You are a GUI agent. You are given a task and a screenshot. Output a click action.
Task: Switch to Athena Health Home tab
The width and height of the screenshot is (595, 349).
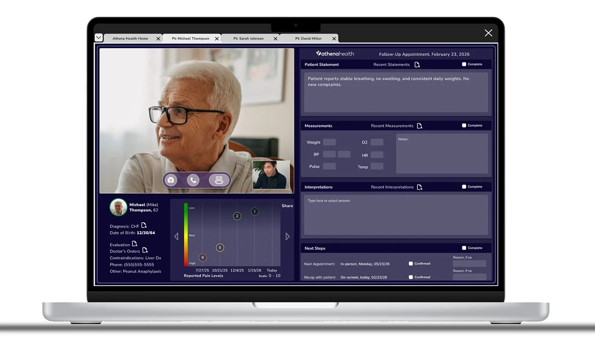point(130,39)
